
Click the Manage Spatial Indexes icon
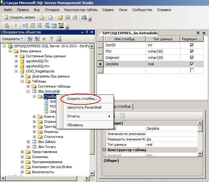coord(61,26)
